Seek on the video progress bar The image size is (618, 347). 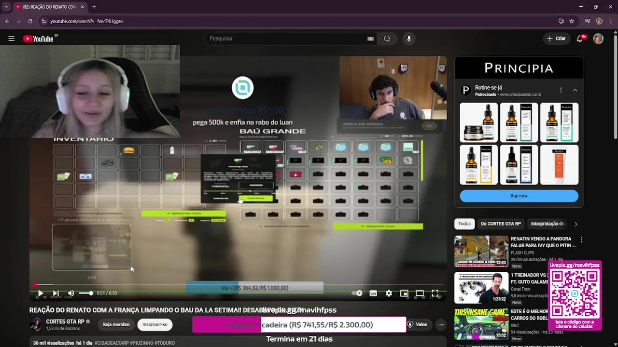(x=238, y=284)
